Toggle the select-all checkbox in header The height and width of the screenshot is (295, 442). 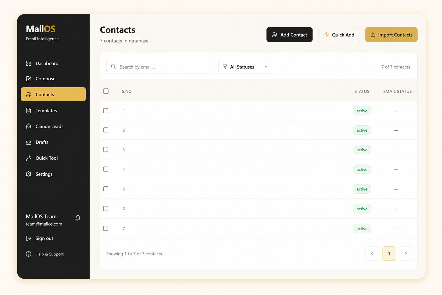[x=106, y=91]
